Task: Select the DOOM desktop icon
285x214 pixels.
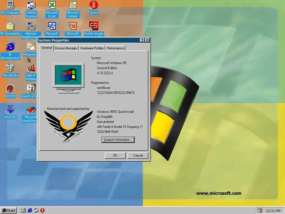Action: 10,91
